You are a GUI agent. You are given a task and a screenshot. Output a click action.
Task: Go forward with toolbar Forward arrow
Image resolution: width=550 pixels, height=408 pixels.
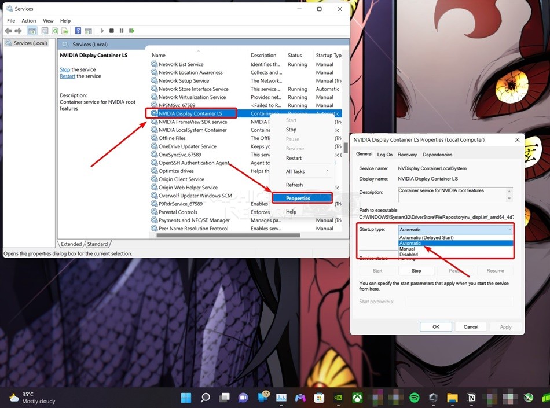pyautogui.click(x=19, y=31)
